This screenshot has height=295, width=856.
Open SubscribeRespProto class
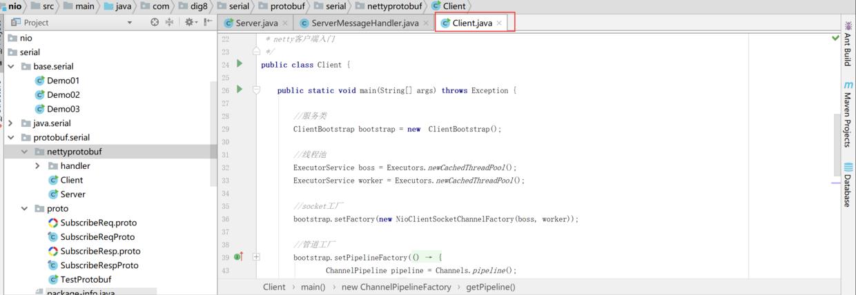(x=99, y=265)
